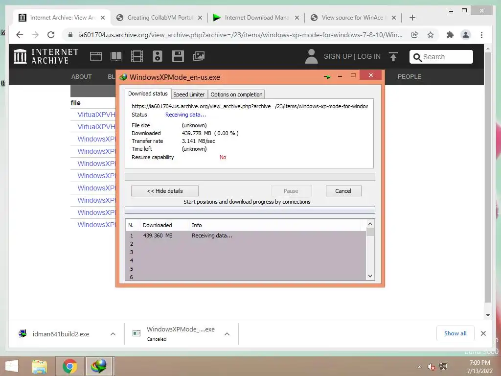Click ABOUT in Archive navigation bar
501x376 pixels.
82,77
